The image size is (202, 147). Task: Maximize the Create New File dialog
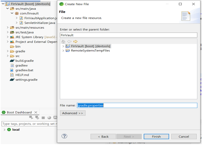pos(180,4)
